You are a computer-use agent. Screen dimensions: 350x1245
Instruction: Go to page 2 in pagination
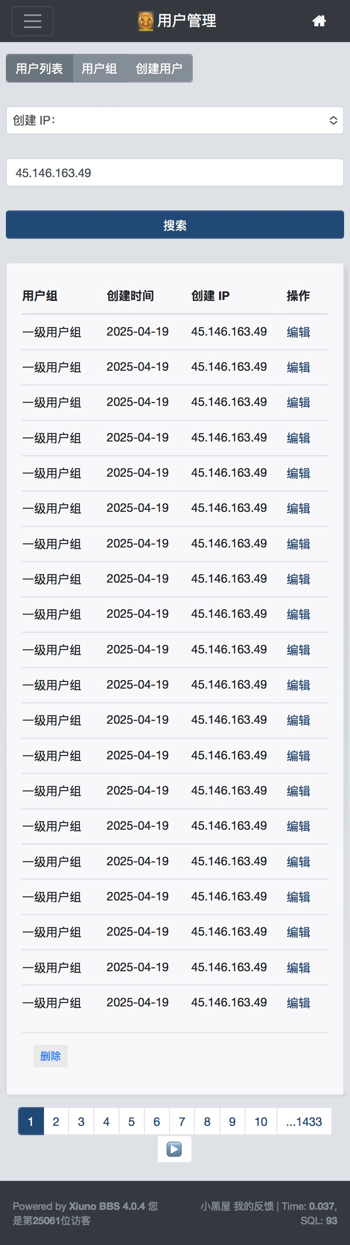[56, 1121]
